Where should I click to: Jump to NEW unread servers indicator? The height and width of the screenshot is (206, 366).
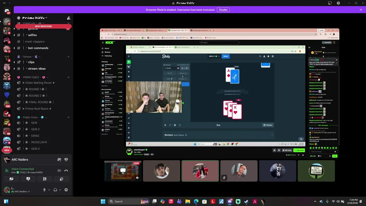coord(7,150)
